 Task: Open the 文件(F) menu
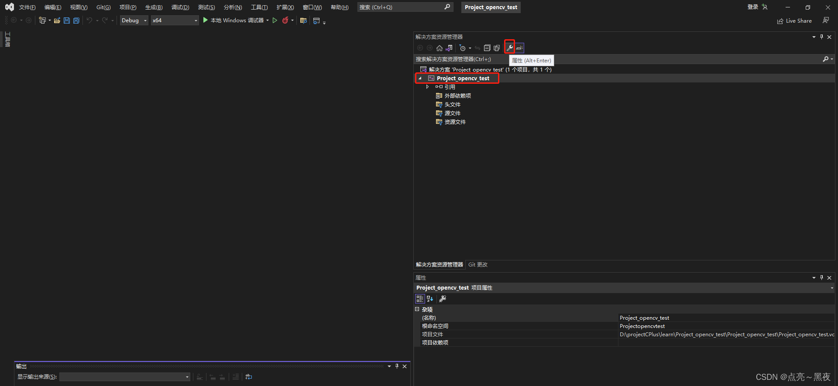(x=27, y=7)
